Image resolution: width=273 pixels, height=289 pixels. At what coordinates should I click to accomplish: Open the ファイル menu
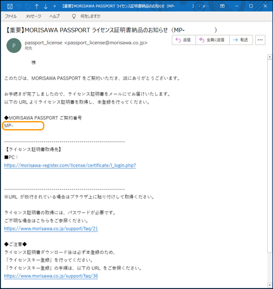click(11, 16)
